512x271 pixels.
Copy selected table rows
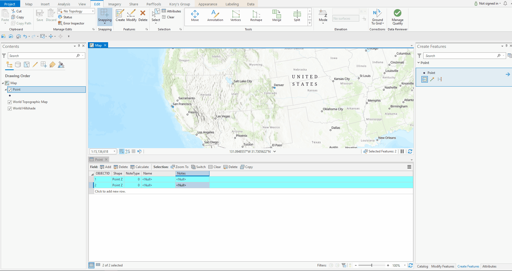point(247,167)
